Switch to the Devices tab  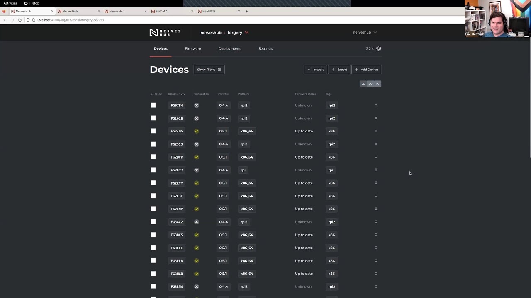[x=161, y=49]
